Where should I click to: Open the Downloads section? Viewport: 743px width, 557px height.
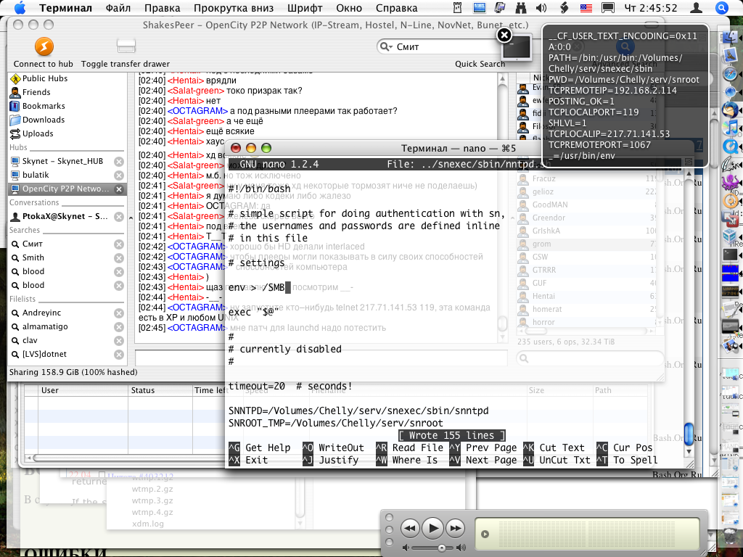(43, 120)
